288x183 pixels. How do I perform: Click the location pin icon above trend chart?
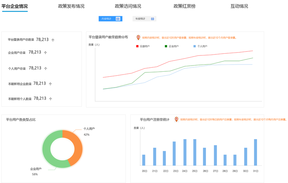point(138,37)
